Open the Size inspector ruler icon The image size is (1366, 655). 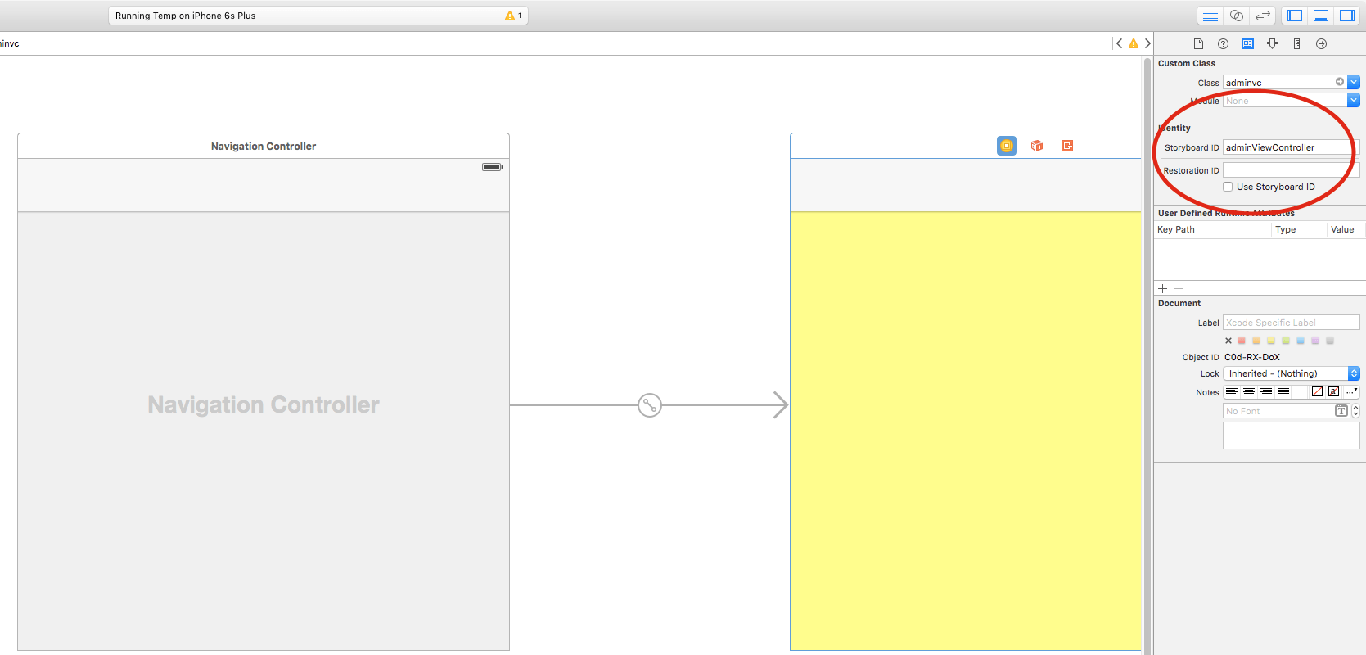coord(1296,44)
